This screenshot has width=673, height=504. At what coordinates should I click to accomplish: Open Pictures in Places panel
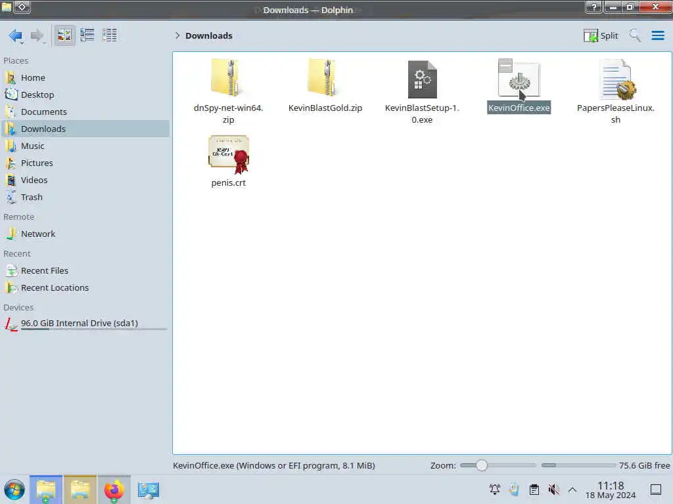coord(85,163)
